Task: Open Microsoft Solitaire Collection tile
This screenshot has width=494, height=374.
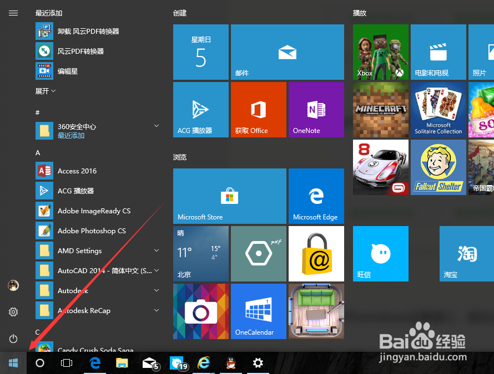Action: (x=438, y=110)
